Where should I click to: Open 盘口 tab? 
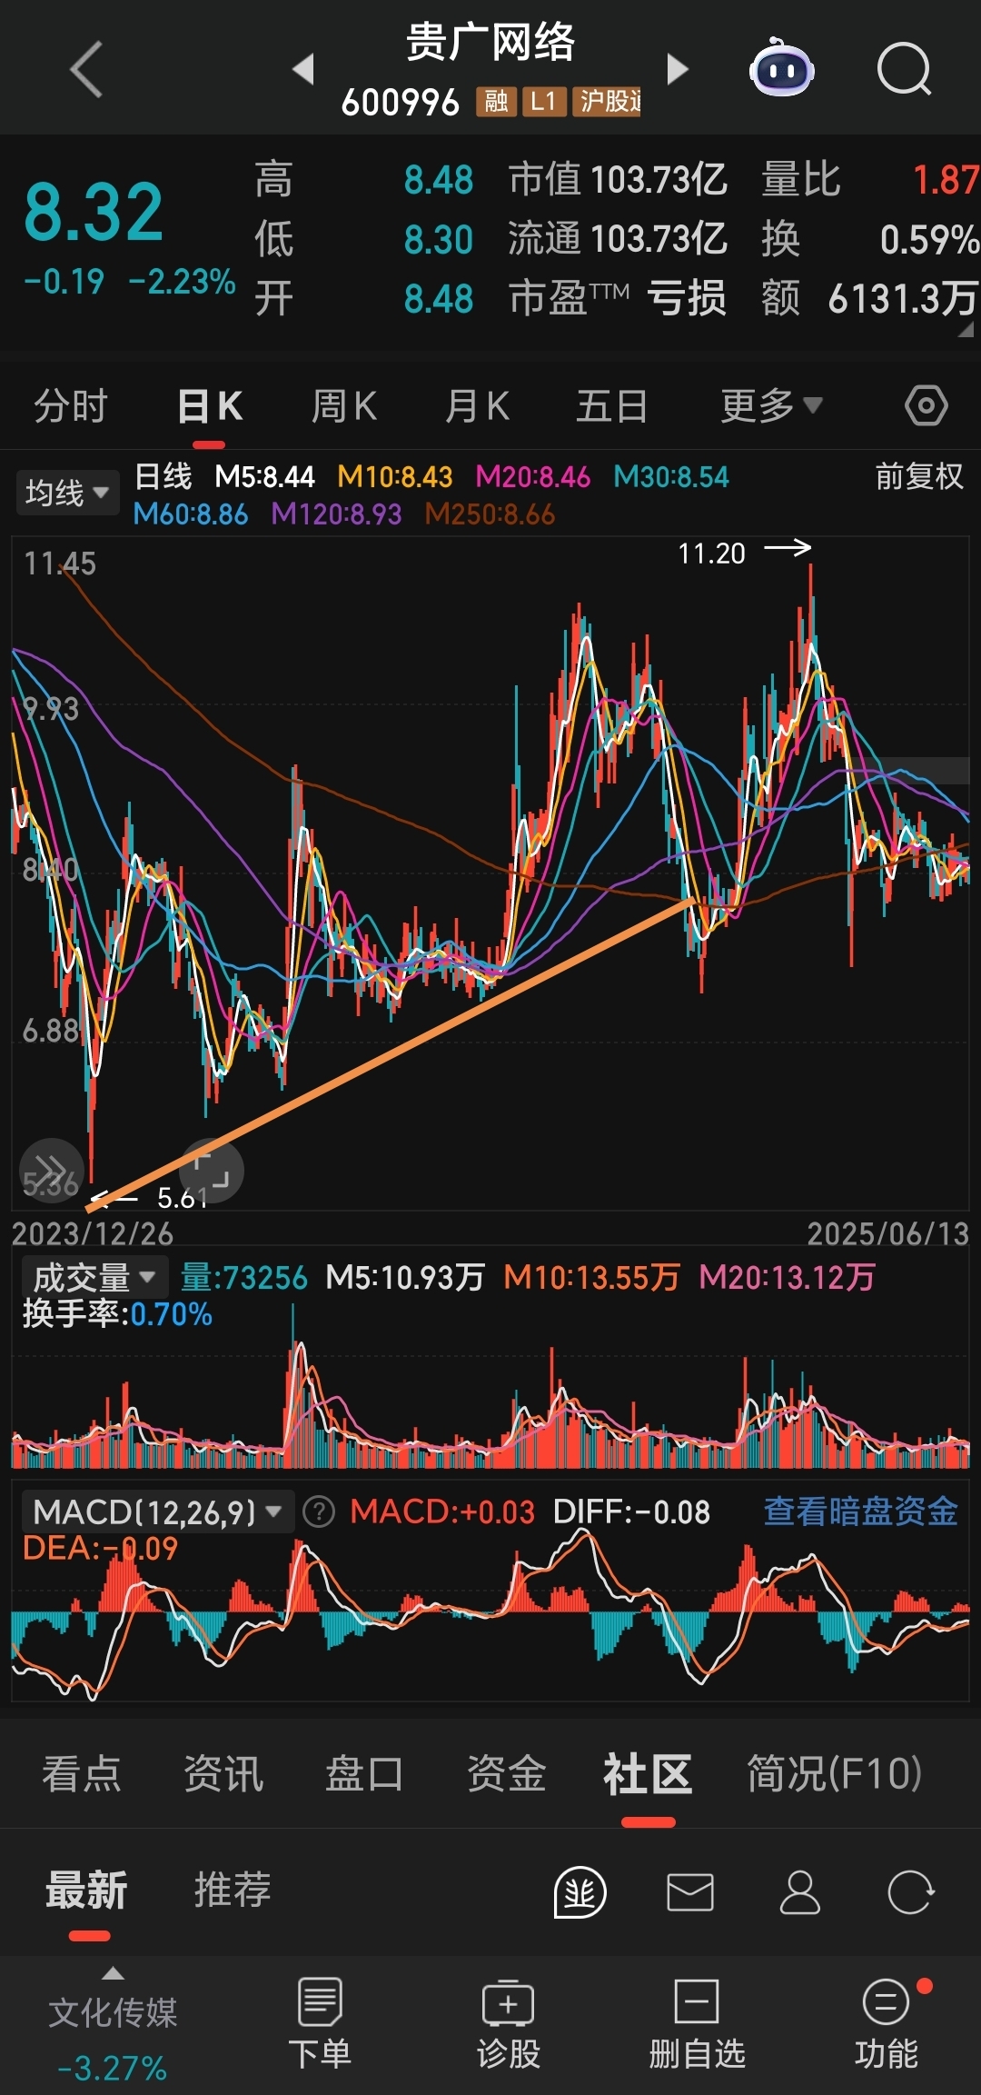[x=365, y=1773]
